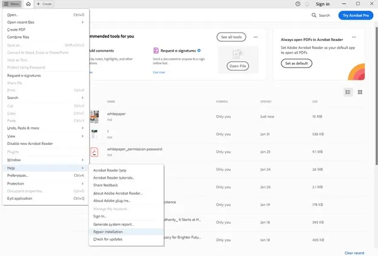
Task: Click Share feedback item
Action: coord(127,185)
